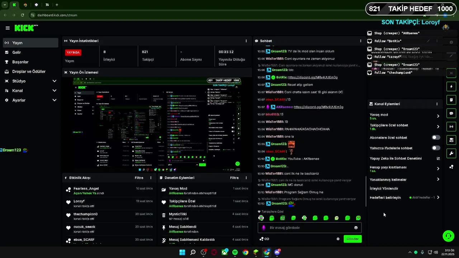Screen dimensions: 459x258
Task: Open the hamburger menu beside the Kick logo
Action: [8, 28]
